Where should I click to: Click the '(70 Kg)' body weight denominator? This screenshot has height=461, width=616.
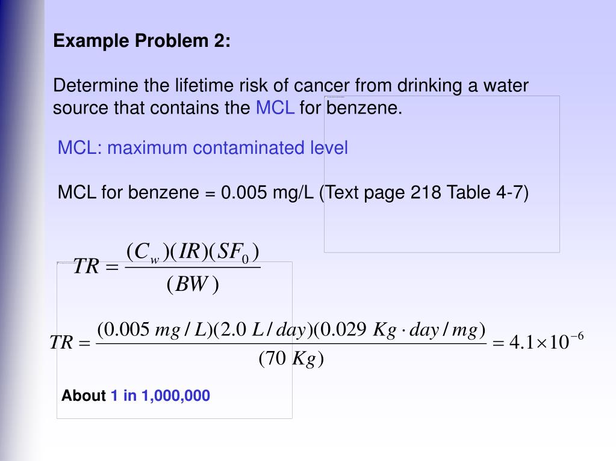click(291, 358)
